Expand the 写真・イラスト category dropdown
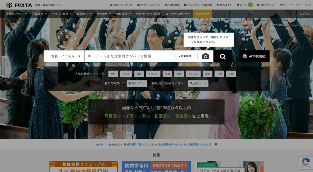The image size is (313, 172). tap(64, 56)
